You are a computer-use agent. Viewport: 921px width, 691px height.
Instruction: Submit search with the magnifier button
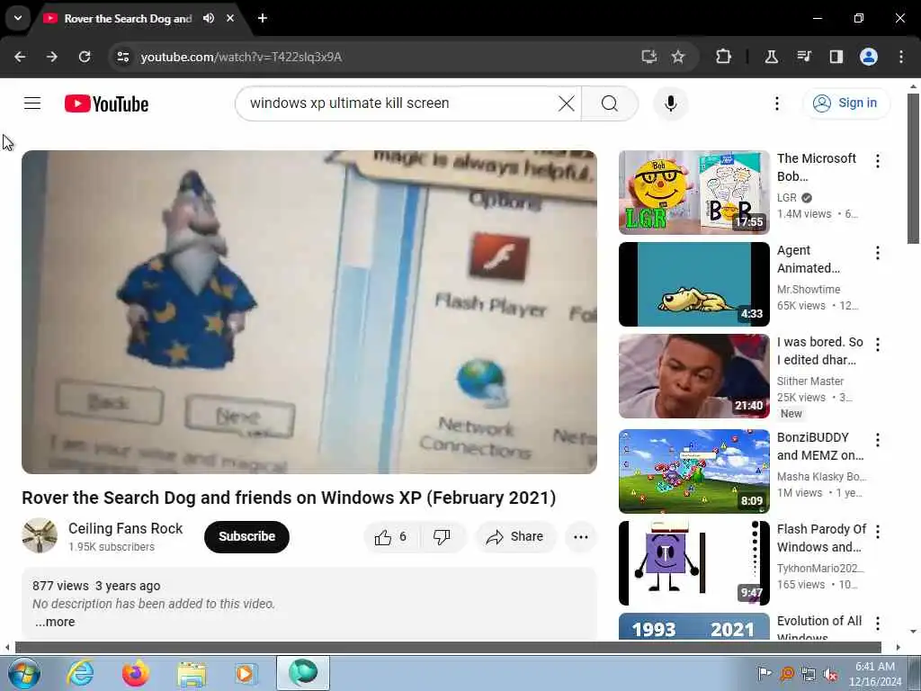point(610,103)
